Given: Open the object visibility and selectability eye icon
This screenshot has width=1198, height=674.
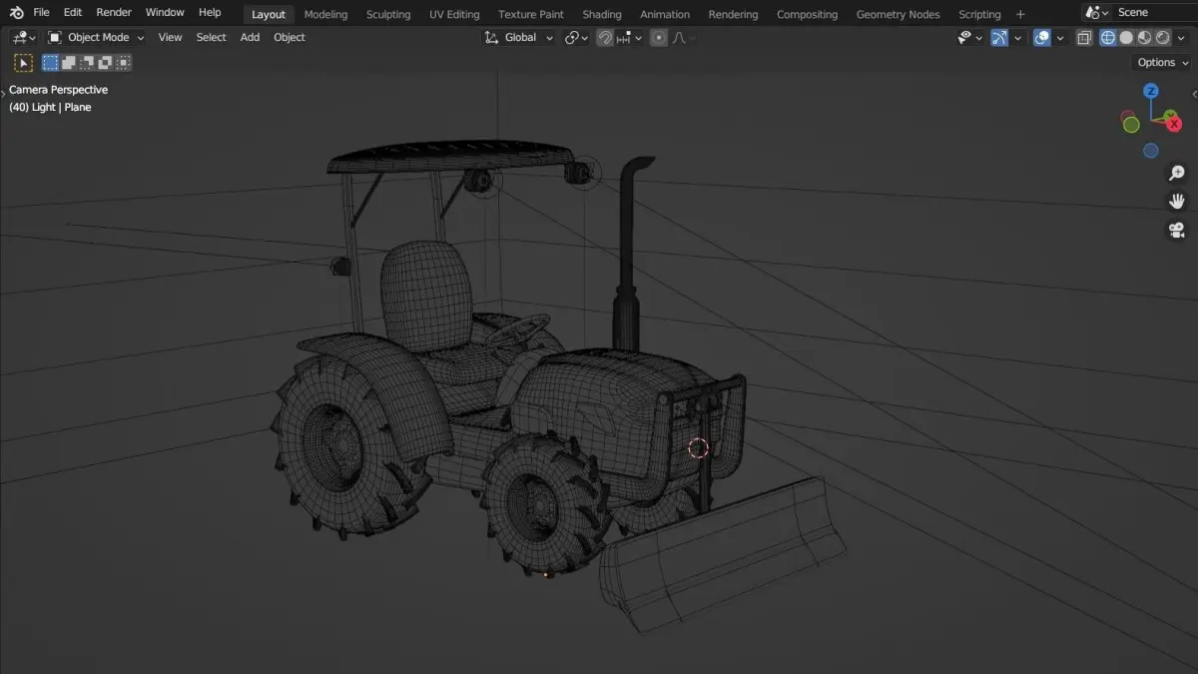Looking at the screenshot, I should click(970, 37).
